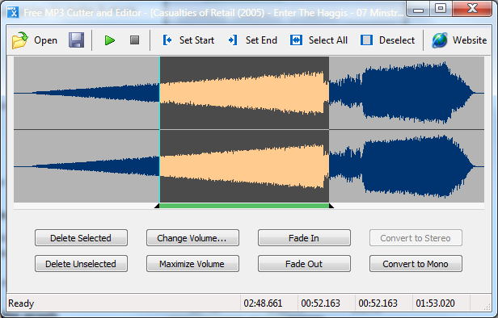
Task: Apply Fade Out to the selection
Action: coord(304,263)
